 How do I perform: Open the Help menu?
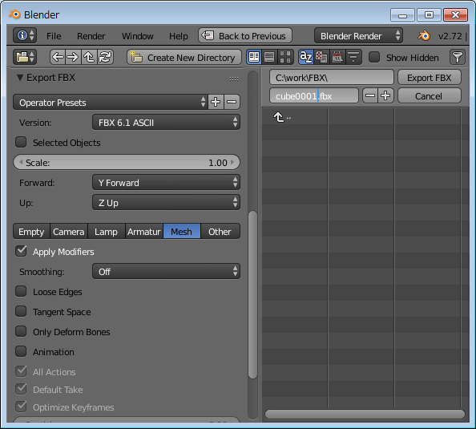179,36
